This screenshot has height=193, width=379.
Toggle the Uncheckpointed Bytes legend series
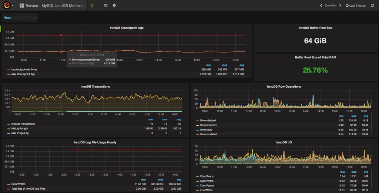pos(24,70)
